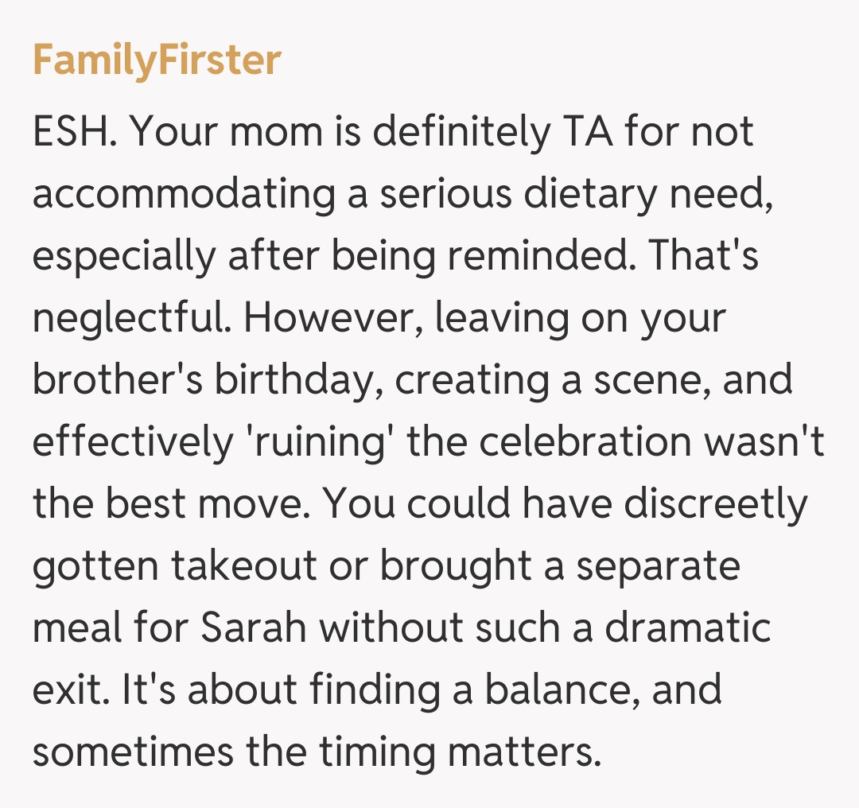Click the word 'discreetly' in the comment
The height and width of the screenshot is (808, 859).
click(716, 504)
